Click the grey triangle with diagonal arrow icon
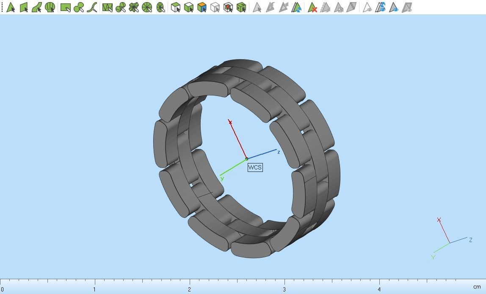The image size is (486, 294). (283, 8)
